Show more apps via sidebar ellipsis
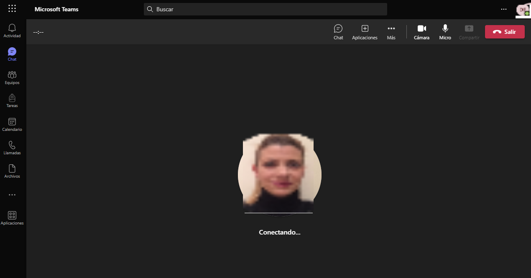531x278 pixels. [x=12, y=195]
